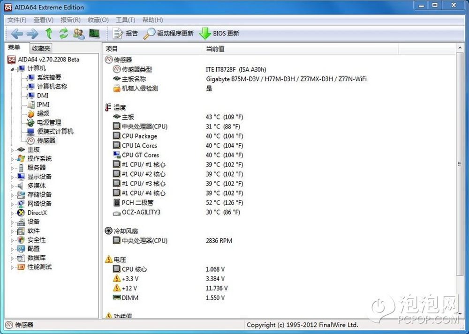Open 驱动程序更新 driver update

click(168, 33)
